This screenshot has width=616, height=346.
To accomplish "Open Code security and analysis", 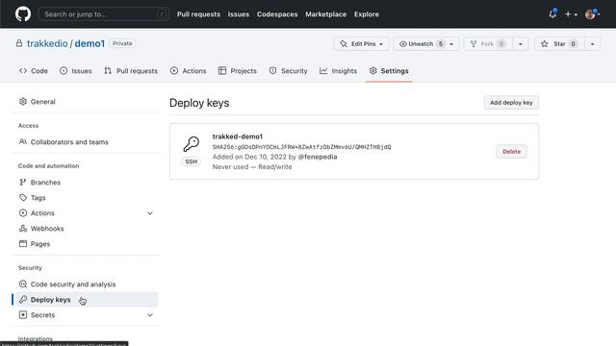I will coord(87,284).
